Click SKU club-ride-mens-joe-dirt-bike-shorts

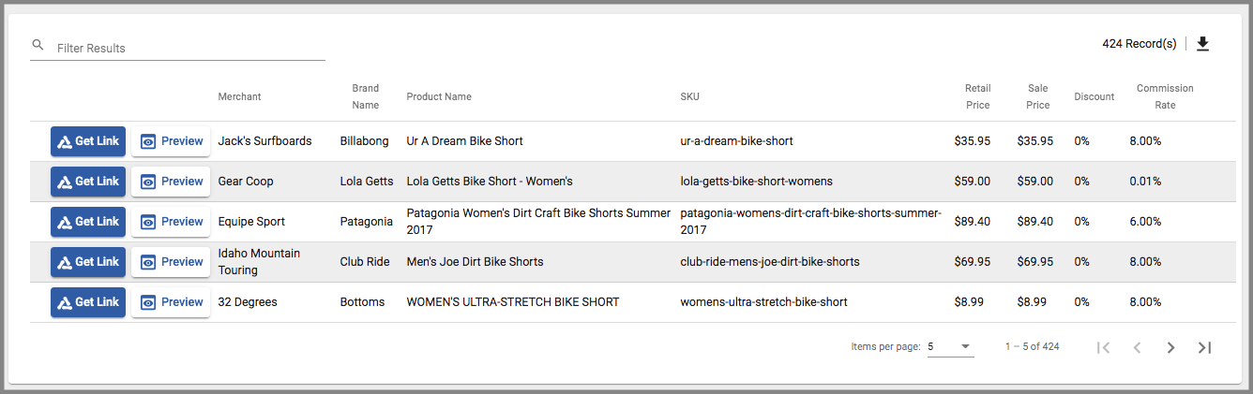pos(770,262)
